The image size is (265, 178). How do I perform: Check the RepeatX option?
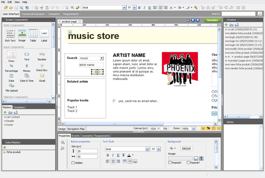[x=170, y=163]
